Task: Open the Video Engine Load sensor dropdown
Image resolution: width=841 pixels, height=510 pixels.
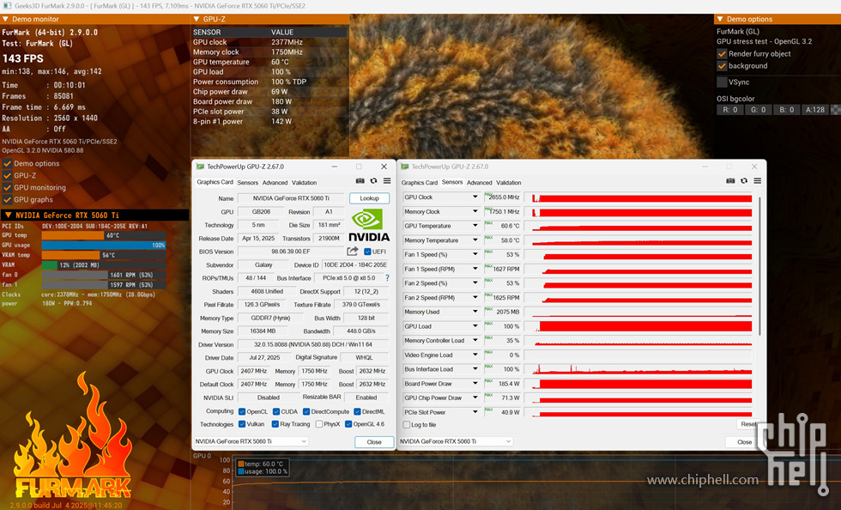Action: tap(475, 355)
